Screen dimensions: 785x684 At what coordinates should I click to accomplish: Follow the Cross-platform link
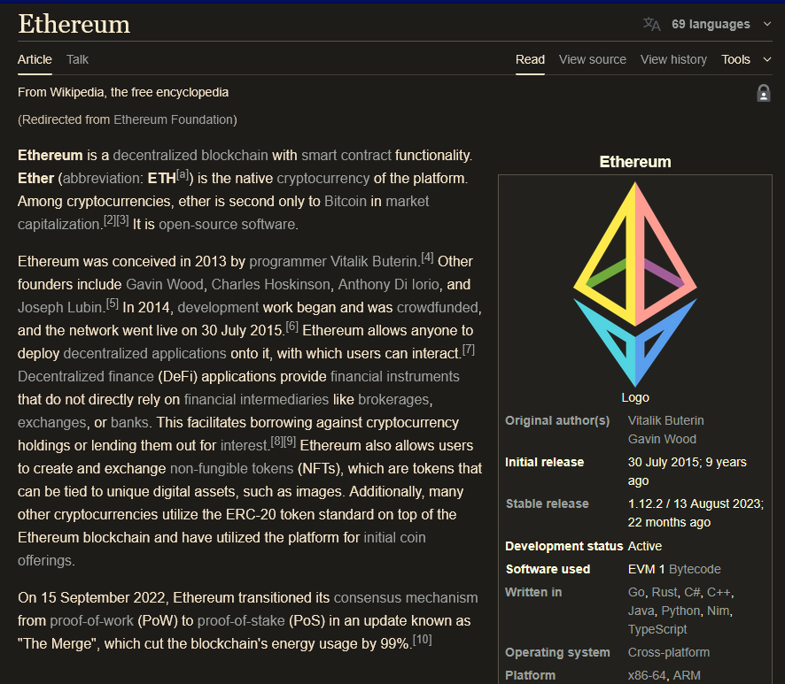point(669,652)
